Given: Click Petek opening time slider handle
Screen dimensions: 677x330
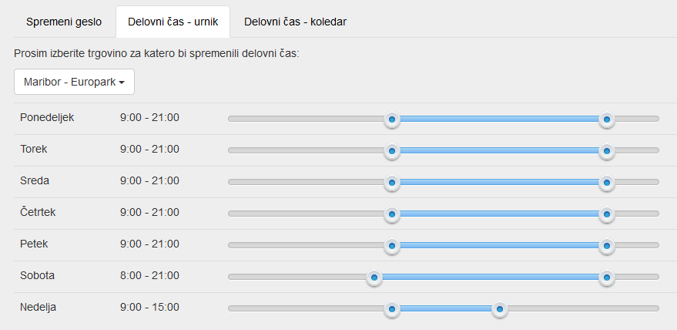Looking at the screenshot, I should pyautogui.click(x=392, y=246).
